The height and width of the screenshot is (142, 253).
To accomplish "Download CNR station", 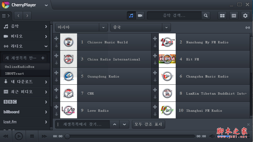I will (x=56, y=97).
